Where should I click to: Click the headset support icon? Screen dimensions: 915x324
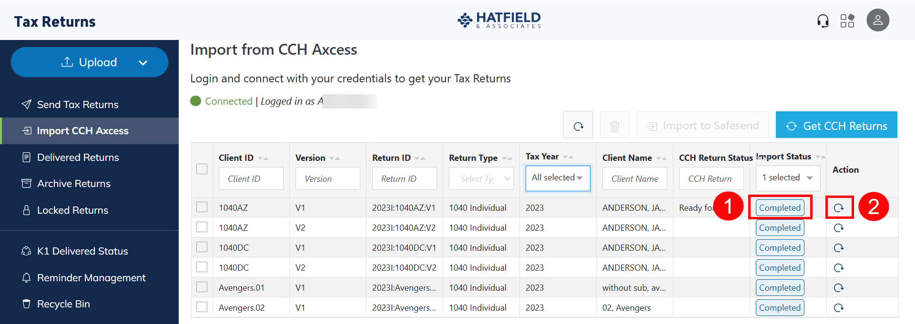[x=823, y=21]
